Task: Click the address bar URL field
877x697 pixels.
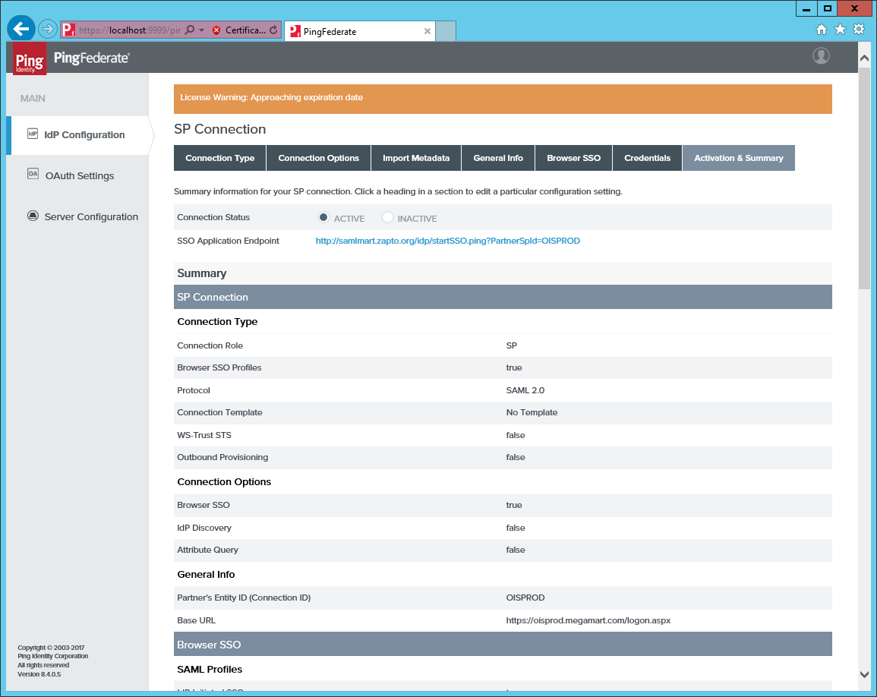Action: (x=130, y=30)
